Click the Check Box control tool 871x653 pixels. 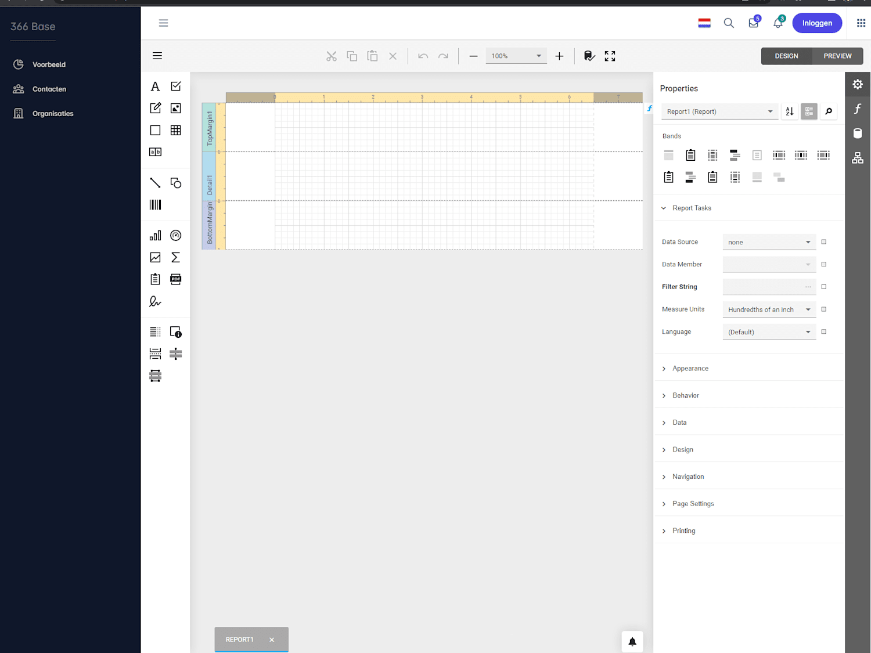(176, 86)
